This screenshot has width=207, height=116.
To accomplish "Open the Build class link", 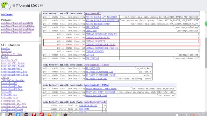I will point(4,57).
